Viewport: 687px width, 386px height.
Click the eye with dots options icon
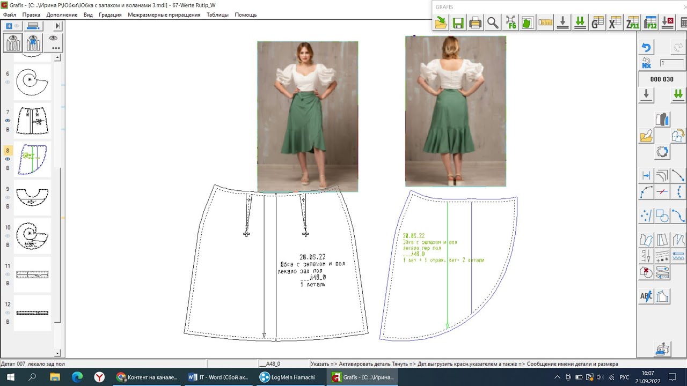coord(54,42)
